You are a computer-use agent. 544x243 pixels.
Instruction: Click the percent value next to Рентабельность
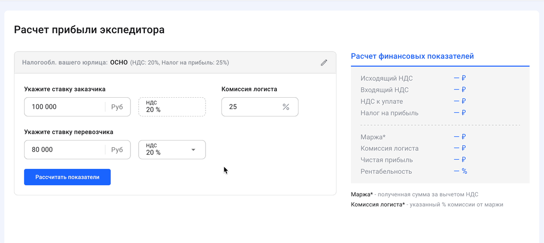pyautogui.click(x=460, y=171)
